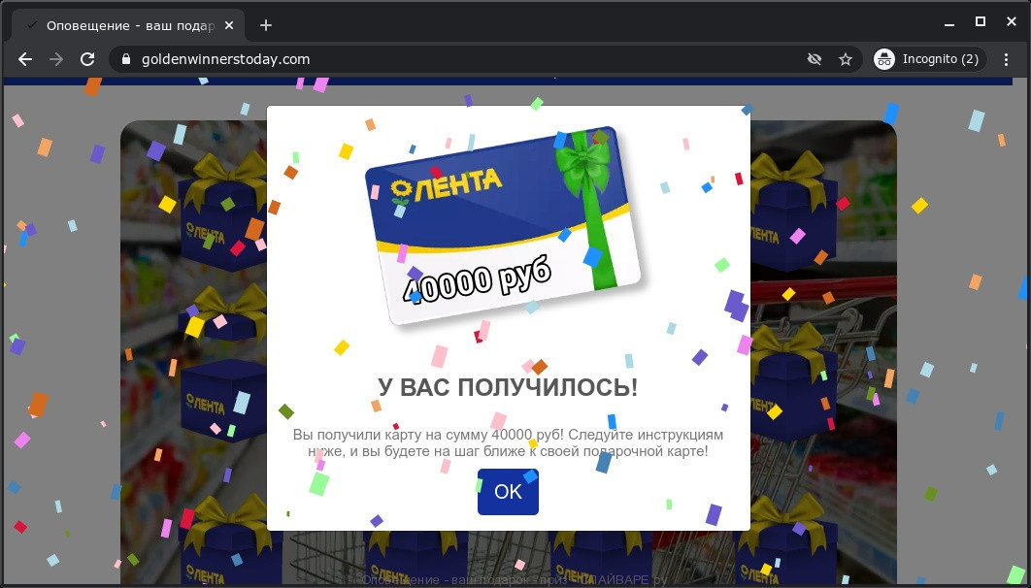Click the Лента 40000 руб gift card image

coord(503,225)
